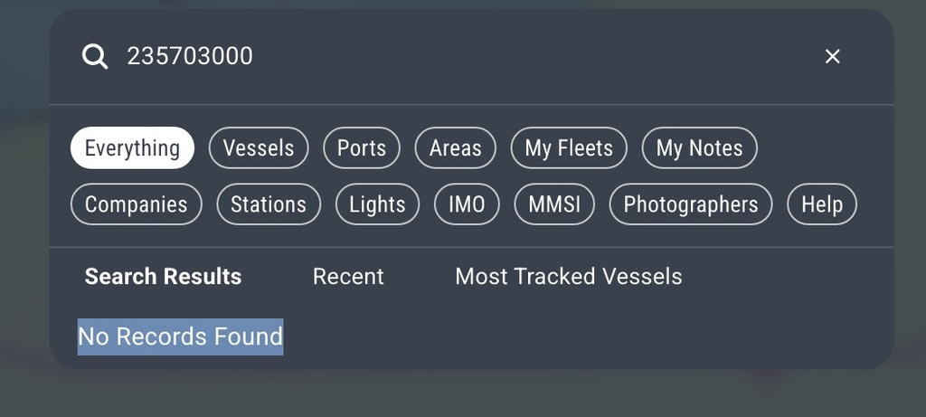The width and height of the screenshot is (926, 417).
Task: Restrict search to MMSI numbers
Action: 554,204
